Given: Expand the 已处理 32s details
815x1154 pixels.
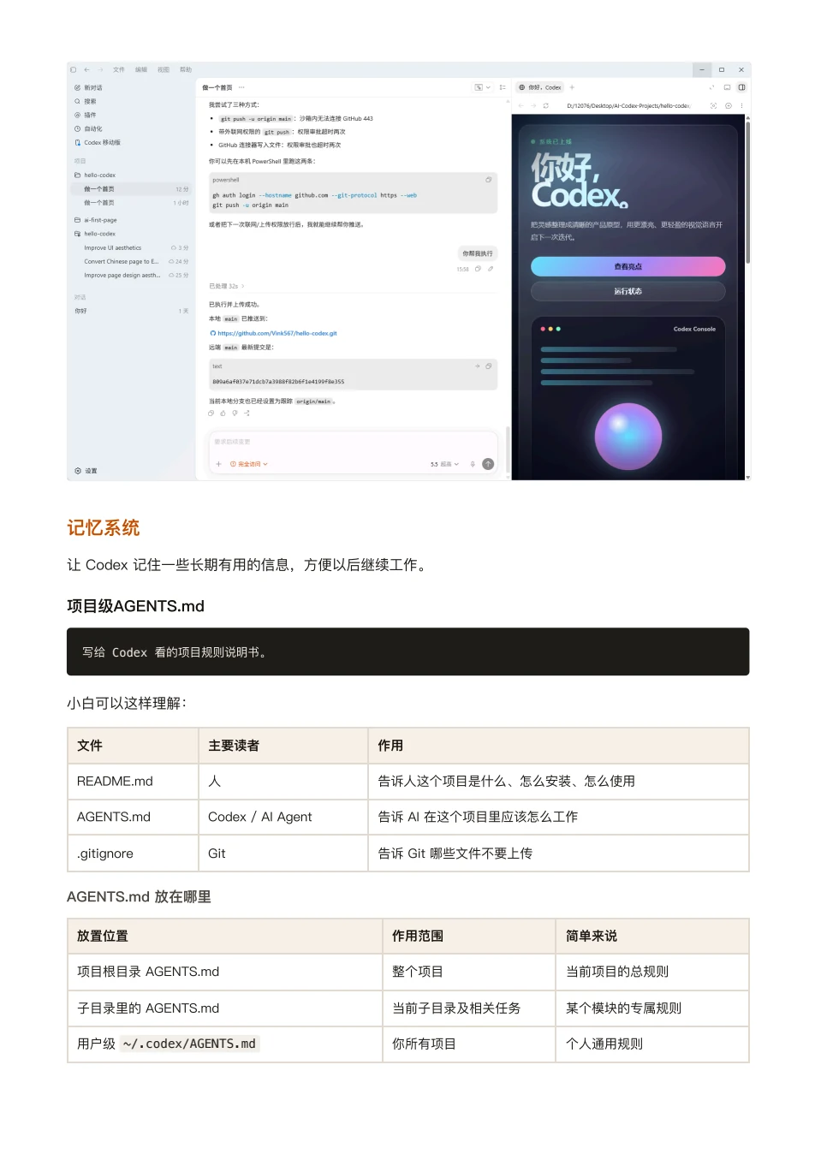Looking at the screenshot, I should point(227,286).
